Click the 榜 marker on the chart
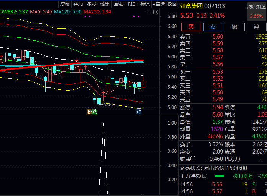This screenshot has width=267, height=196. pyautogui.click(x=90, y=112)
